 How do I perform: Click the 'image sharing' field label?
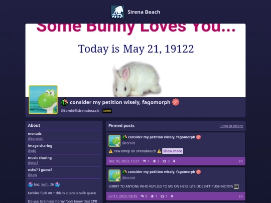[x=40, y=146]
